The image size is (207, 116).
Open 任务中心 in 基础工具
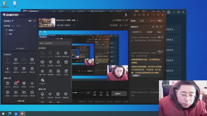(x=8, y=84)
